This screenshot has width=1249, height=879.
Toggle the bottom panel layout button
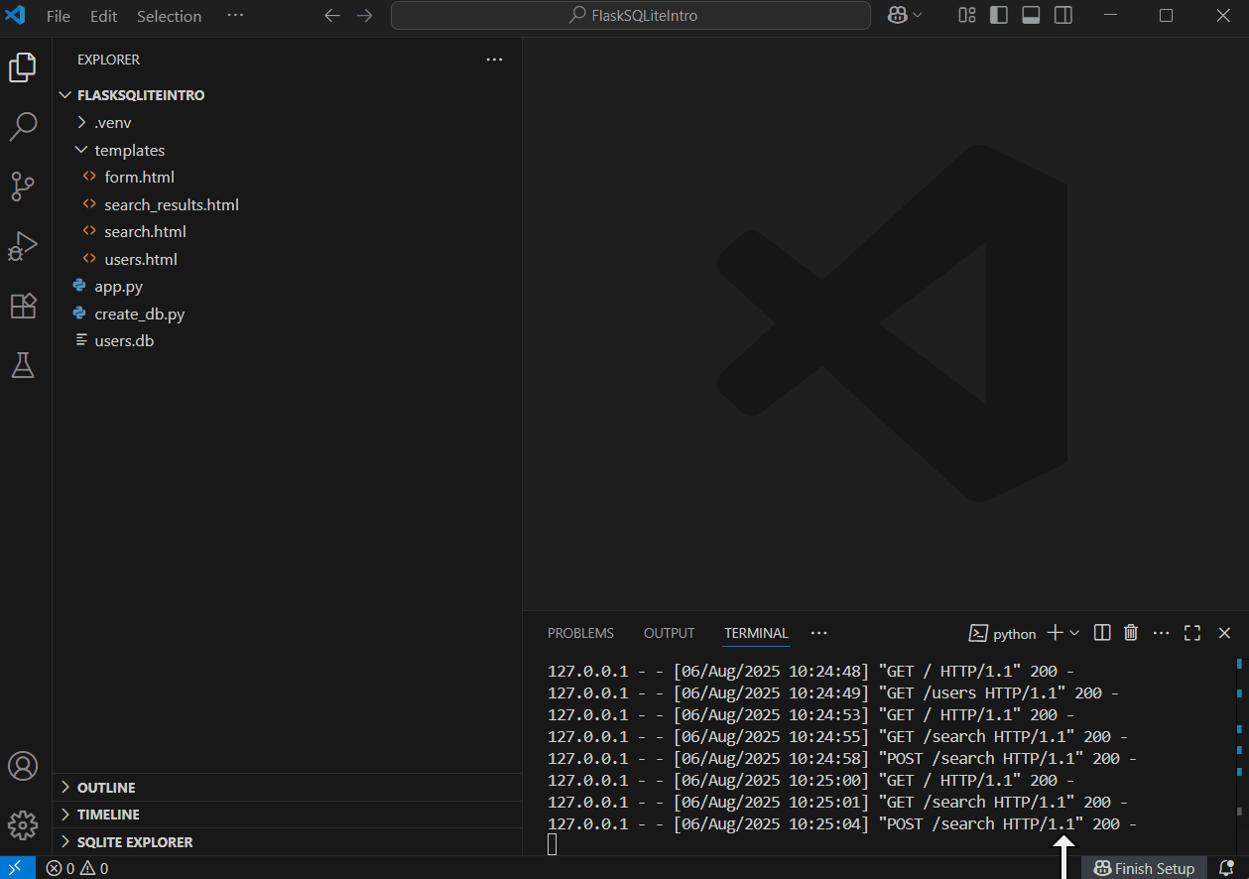pos(1031,15)
